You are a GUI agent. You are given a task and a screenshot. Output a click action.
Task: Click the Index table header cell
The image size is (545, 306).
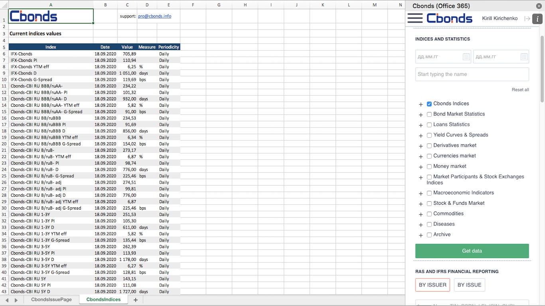coord(51,47)
